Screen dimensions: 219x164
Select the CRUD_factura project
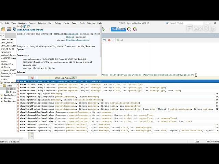pyautogui.click(x=7, y=43)
